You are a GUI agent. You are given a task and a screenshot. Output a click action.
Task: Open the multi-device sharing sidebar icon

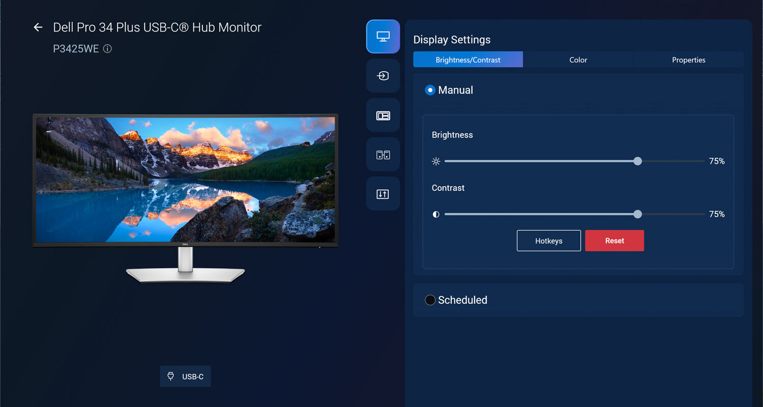[383, 155]
